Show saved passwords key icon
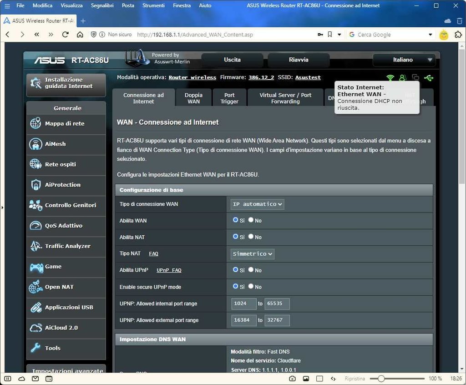 [x=320, y=35]
